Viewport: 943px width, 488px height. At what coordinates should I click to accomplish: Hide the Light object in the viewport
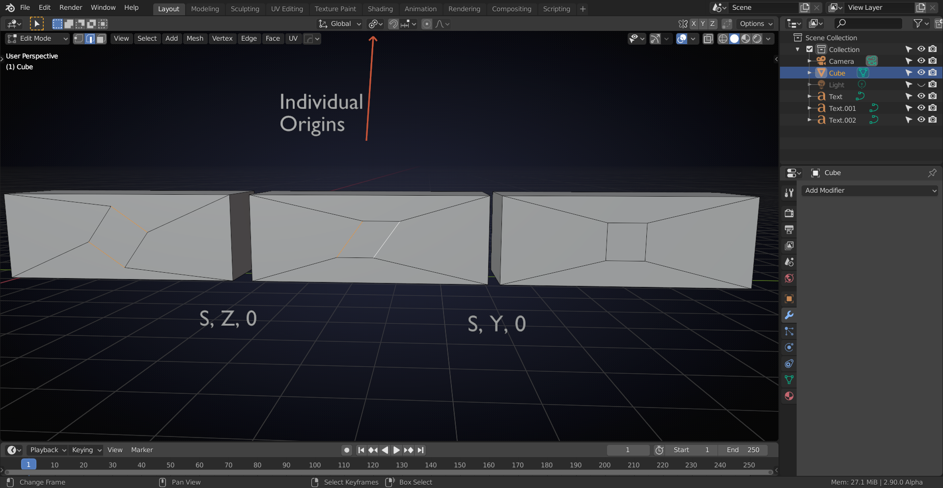pyautogui.click(x=921, y=84)
